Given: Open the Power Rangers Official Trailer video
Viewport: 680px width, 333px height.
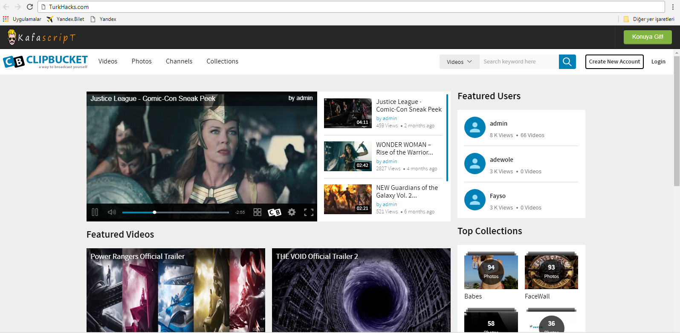Looking at the screenshot, I should click(176, 290).
